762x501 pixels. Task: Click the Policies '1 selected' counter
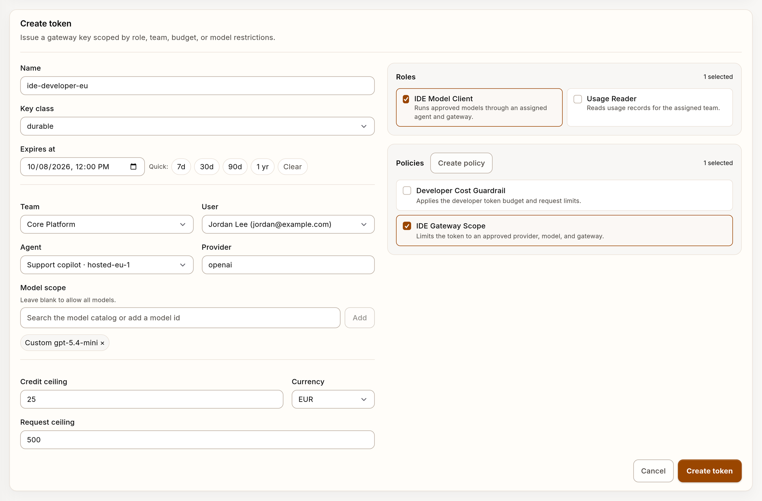click(718, 163)
